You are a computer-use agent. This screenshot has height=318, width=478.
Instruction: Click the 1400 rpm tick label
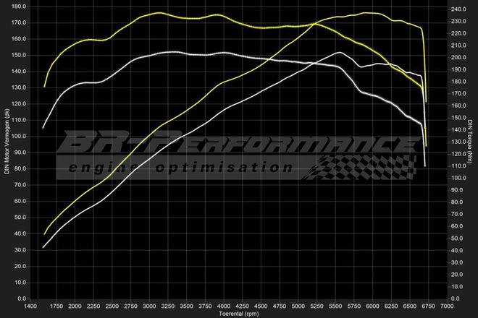pos(31,306)
